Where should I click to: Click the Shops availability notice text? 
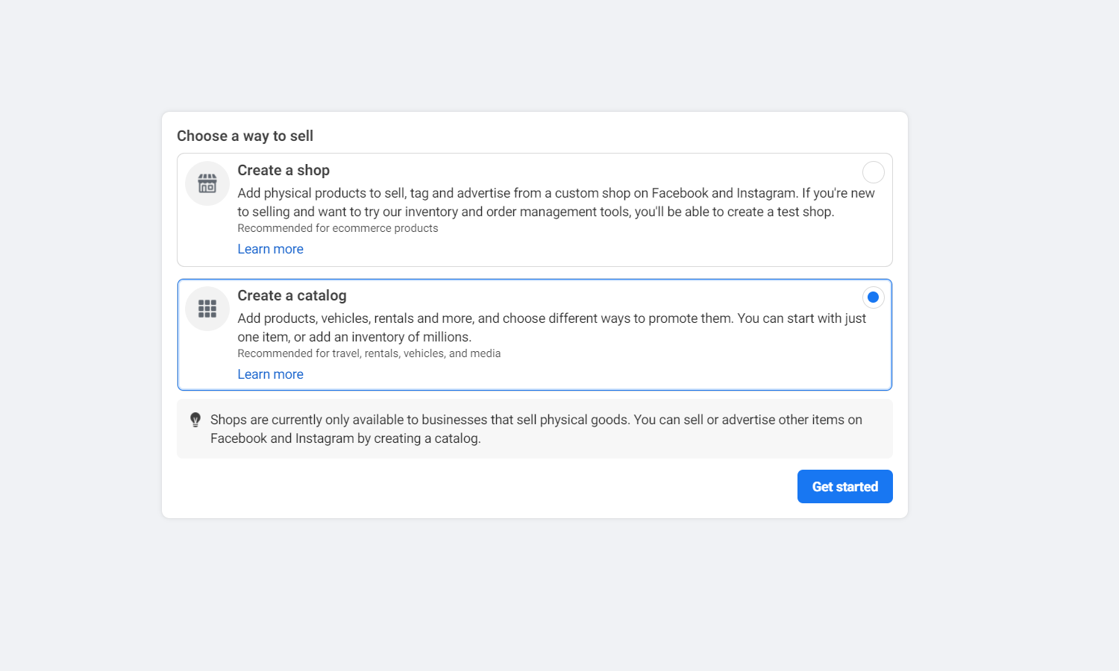[535, 429]
